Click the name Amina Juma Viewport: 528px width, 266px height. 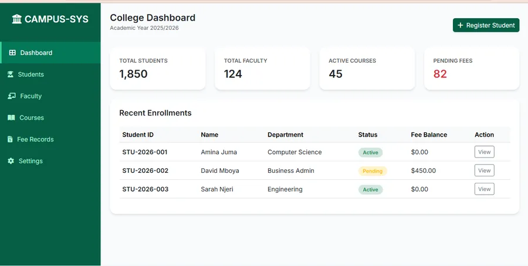tap(219, 152)
